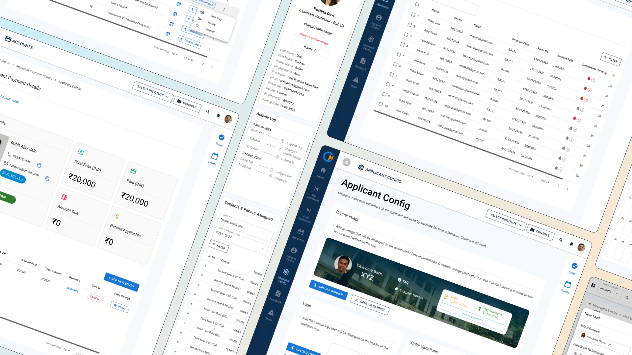Click the Remove Banner button
Screen dimensions: 632x355
(370, 305)
